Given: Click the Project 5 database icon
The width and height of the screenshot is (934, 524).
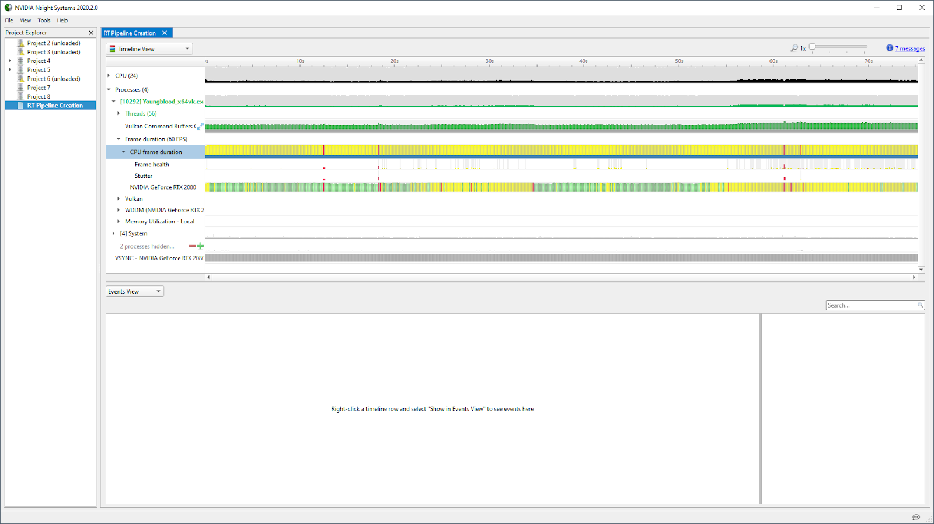Looking at the screenshot, I should pyautogui.click(x=20, y=69).
